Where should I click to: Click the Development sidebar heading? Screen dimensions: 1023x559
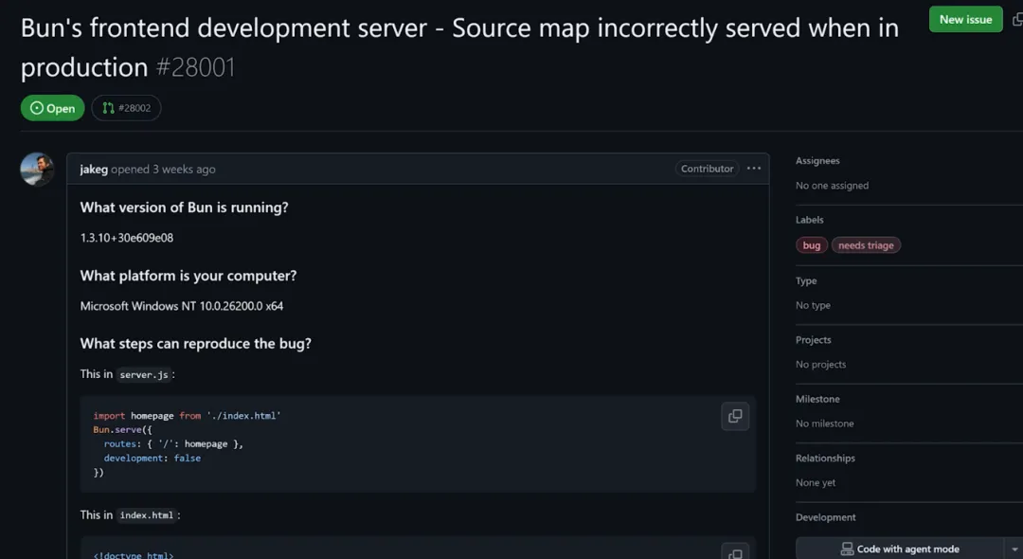825,517
